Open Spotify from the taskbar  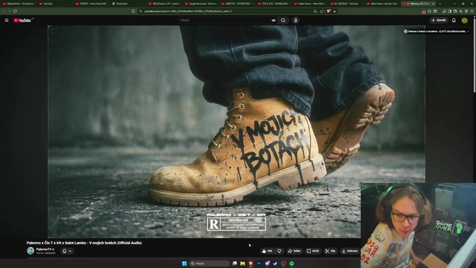click(x=292, y=264)
